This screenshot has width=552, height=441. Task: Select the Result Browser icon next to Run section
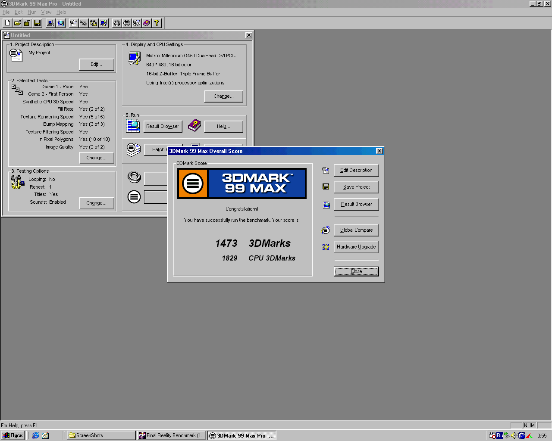134,126
